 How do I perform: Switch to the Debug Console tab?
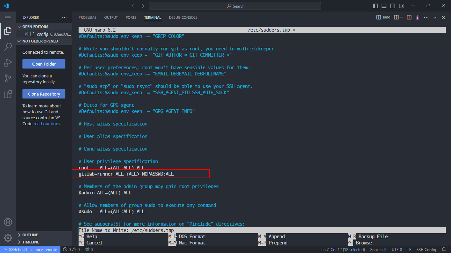pos(183,17)
